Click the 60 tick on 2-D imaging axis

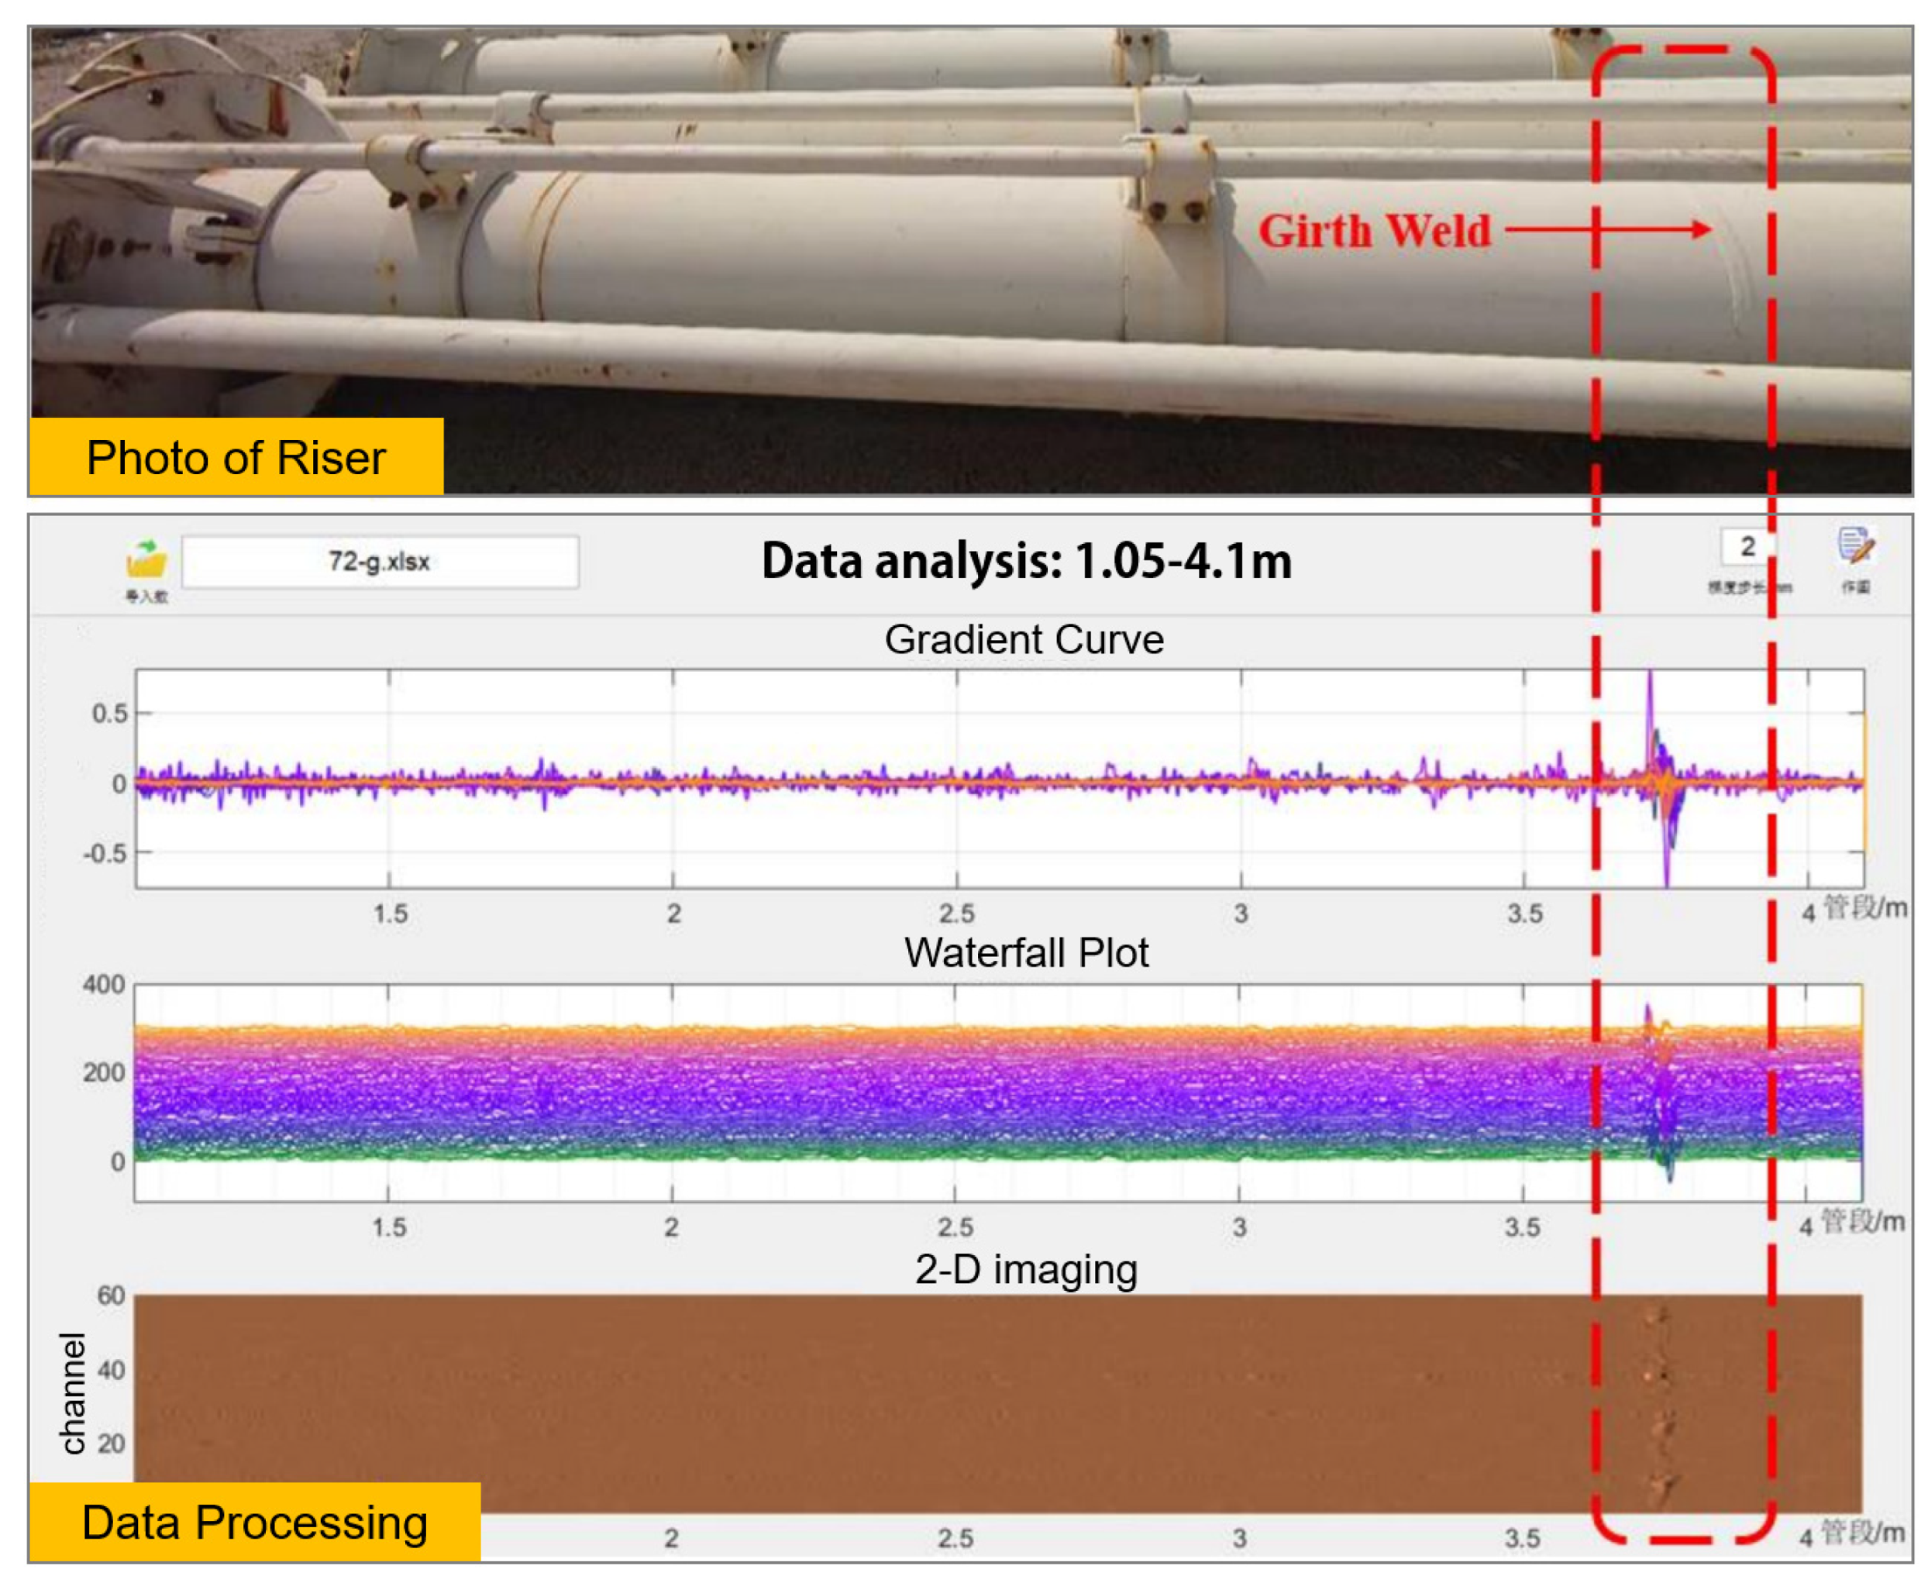pyautogui.click(x=110, y=1296)
